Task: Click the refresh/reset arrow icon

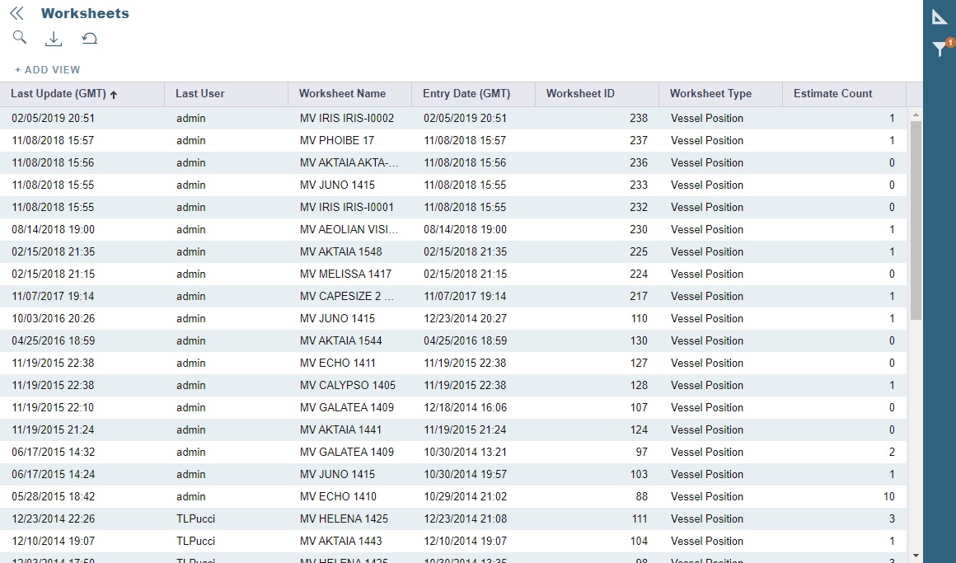Action: click(89, 39)
